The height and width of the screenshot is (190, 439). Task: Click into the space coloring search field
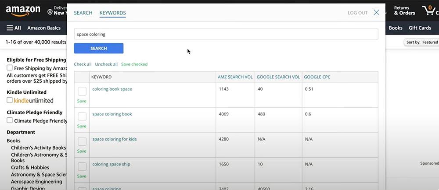pyautogui.click(x=226, y=34)
